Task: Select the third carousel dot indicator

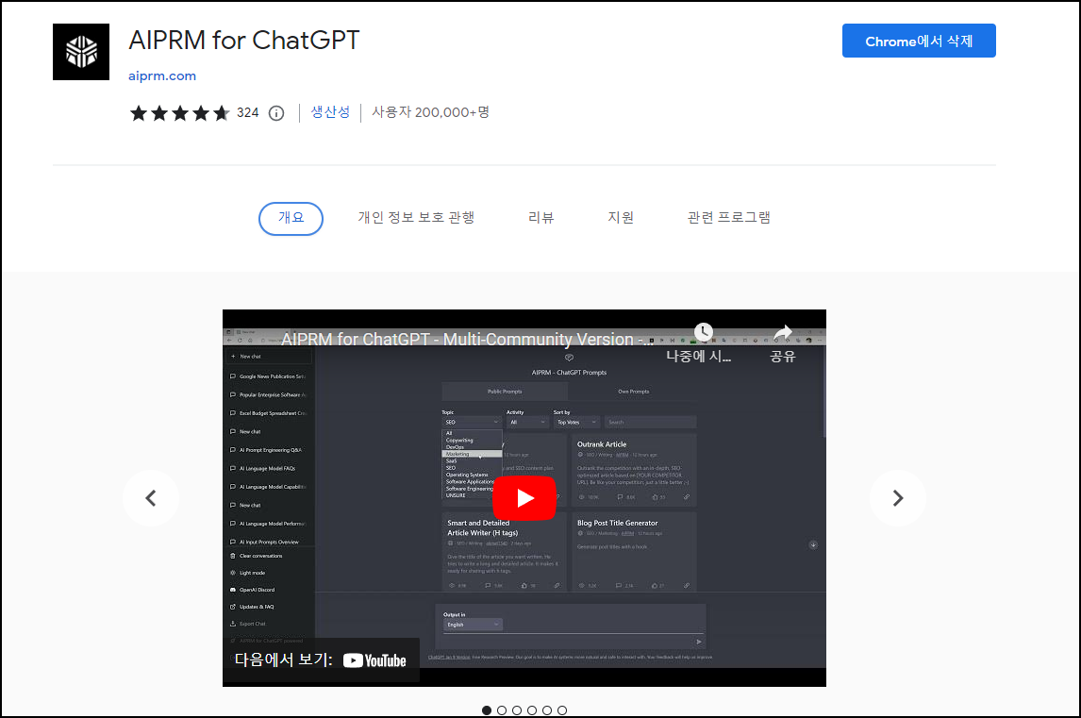Action: [x=517, y=710]
